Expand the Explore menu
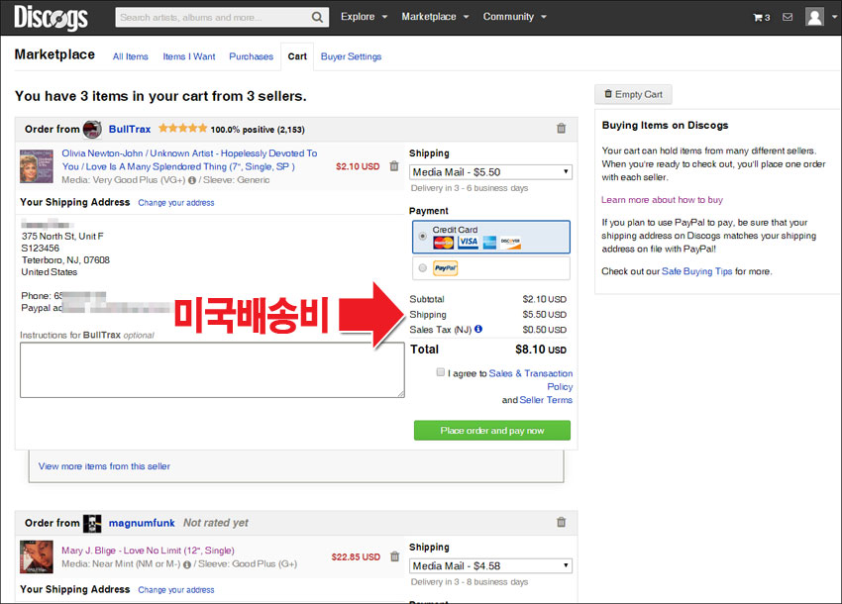This screenshot has width=842, height=604. [365, 17]
